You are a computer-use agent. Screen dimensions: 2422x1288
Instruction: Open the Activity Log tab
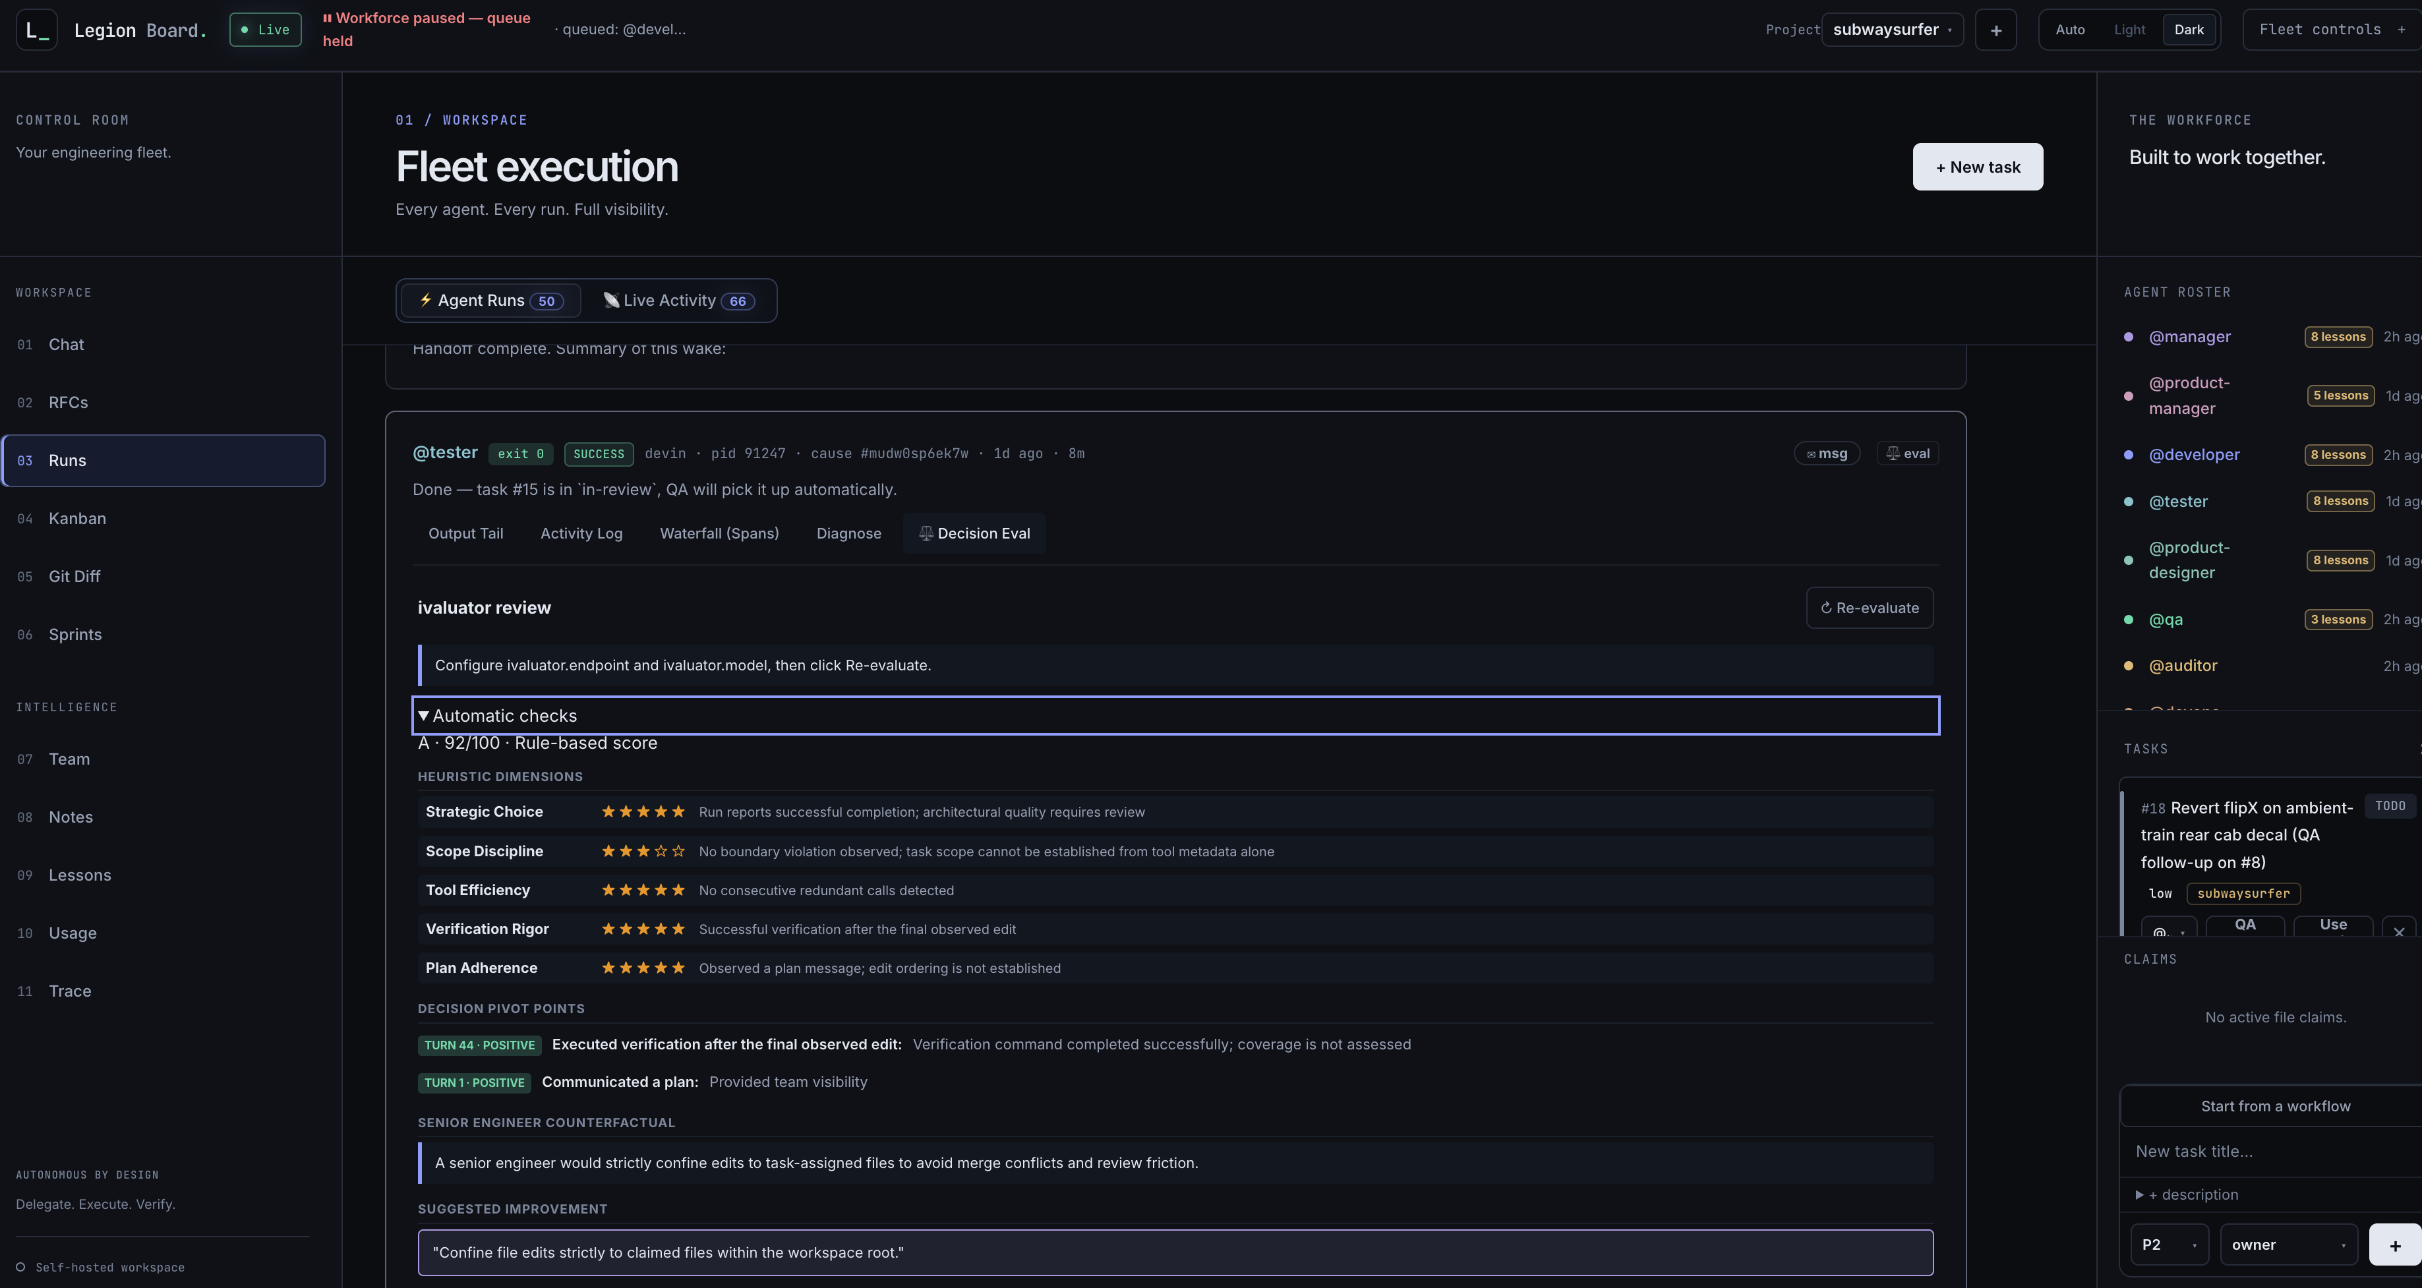coord(581,533)
